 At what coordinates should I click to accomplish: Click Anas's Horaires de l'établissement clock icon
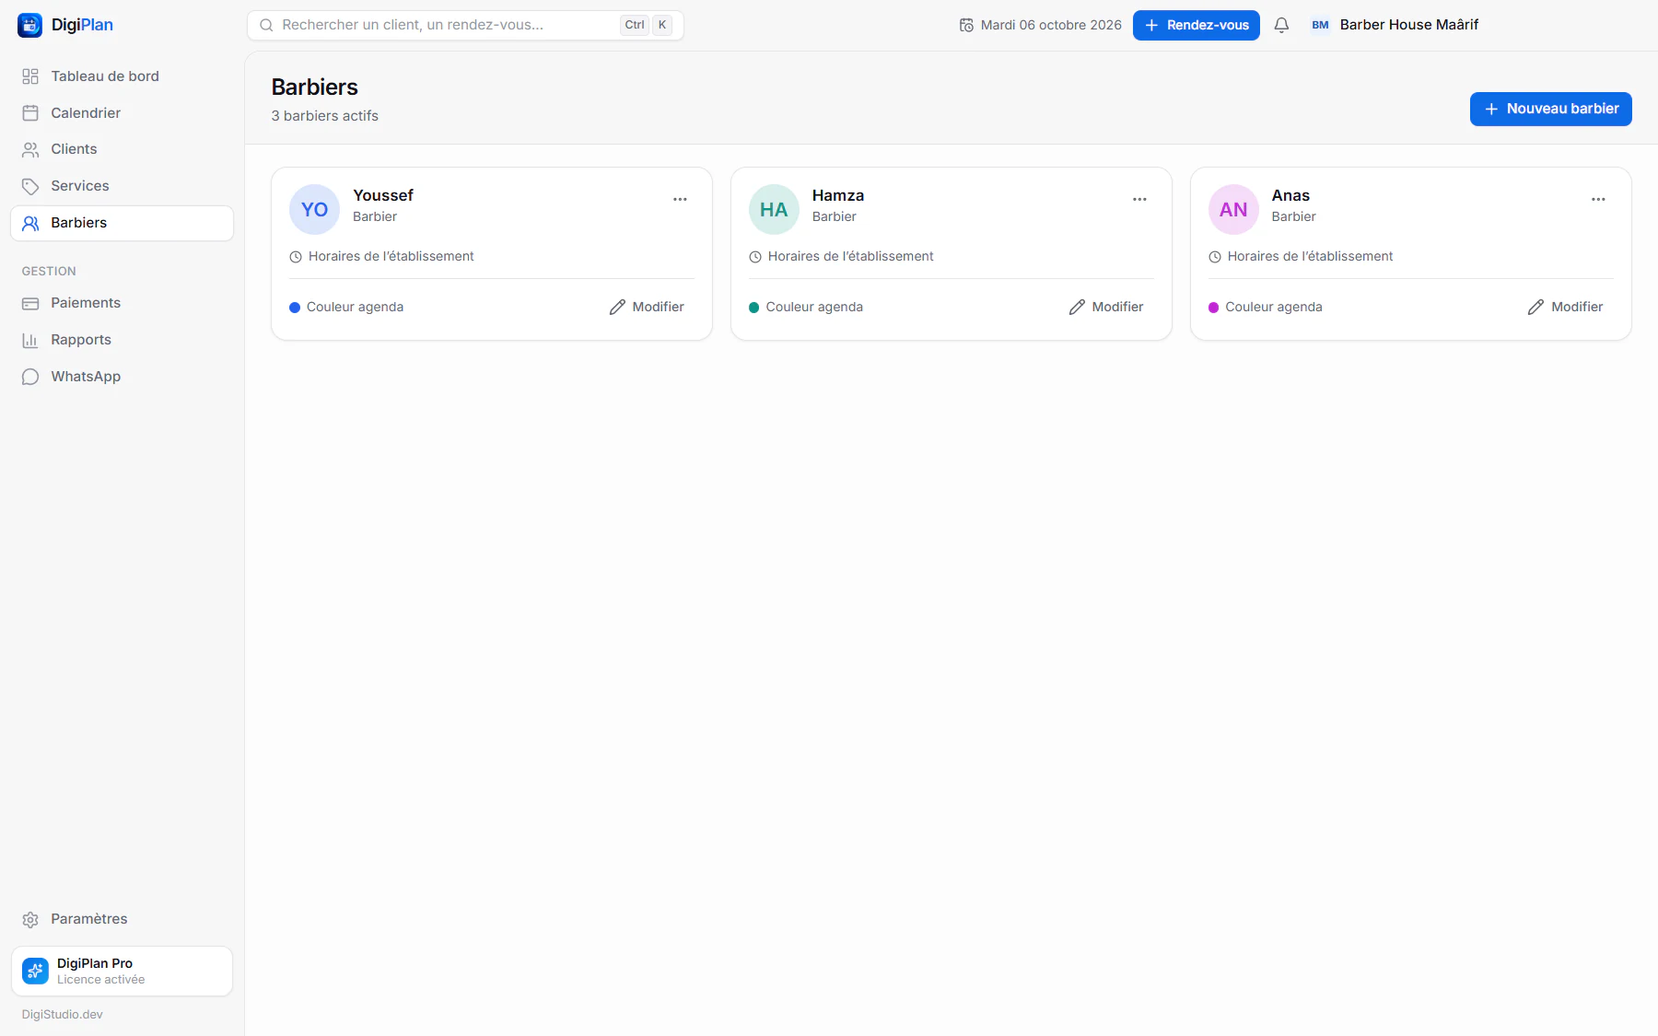pos(1215,257)
